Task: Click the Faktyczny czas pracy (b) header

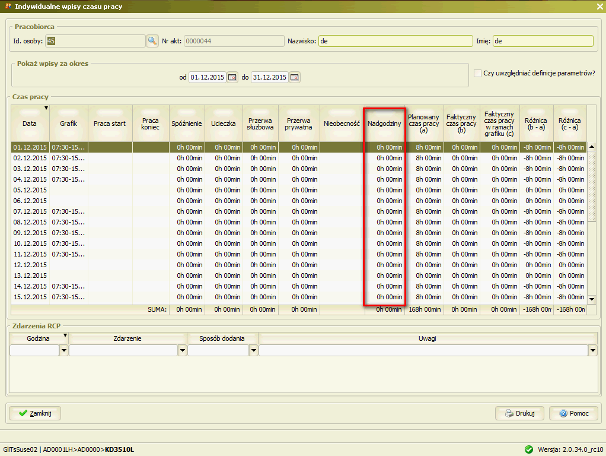Action: click(461, 123)
